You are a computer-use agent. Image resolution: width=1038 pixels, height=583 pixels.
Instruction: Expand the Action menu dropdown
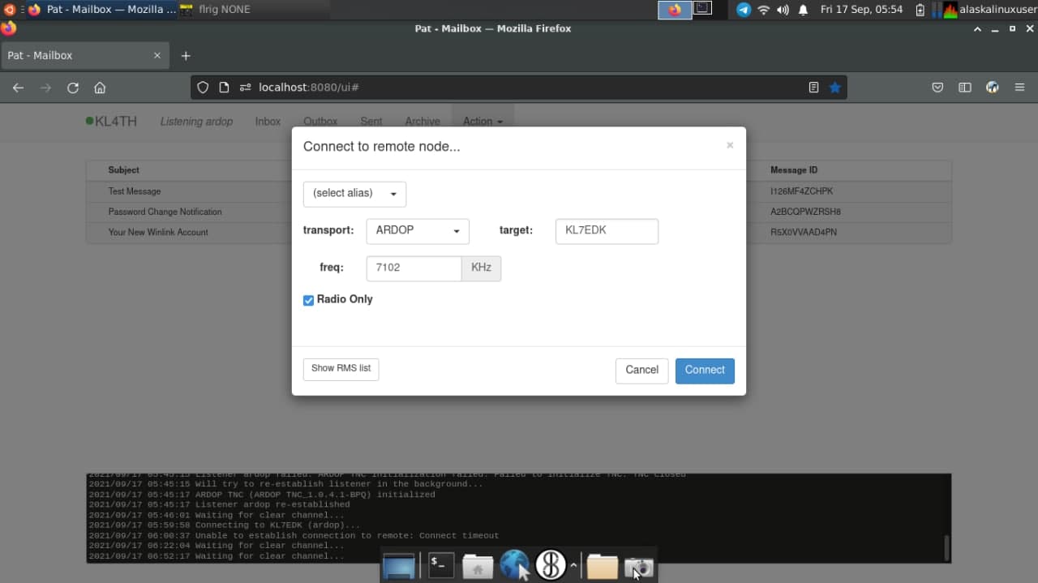[x=483, y=122]
